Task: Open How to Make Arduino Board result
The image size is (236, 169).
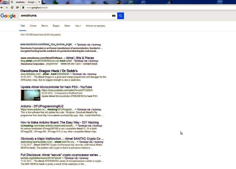Action: click(x=60, y=123)
